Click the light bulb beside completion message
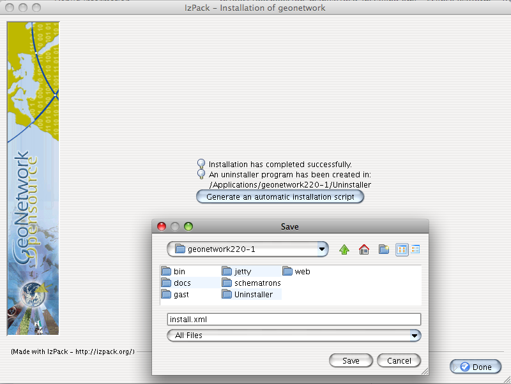Viewport: 511px width, 384px height. [x=201, y=164]
